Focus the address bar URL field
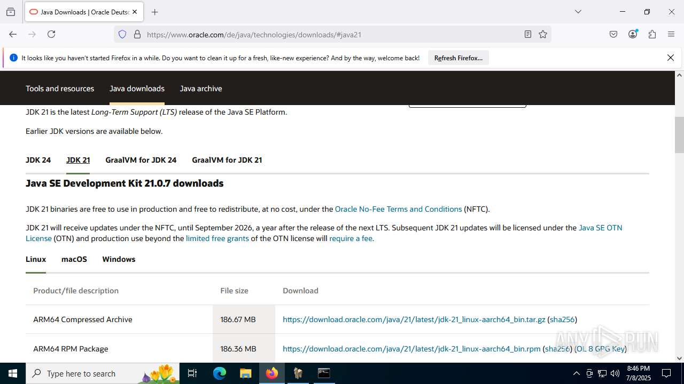This screenshot has height=384, width=684. point(331,35)
